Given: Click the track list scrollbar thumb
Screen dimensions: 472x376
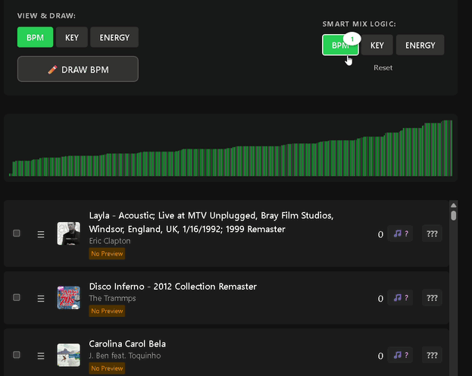Looking at the screenshot, I should (x=453, y=215).
